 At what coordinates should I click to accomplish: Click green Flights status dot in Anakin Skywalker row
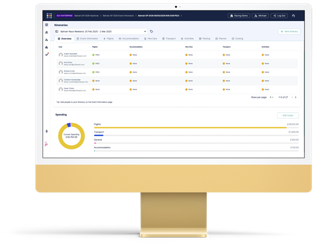93,55
